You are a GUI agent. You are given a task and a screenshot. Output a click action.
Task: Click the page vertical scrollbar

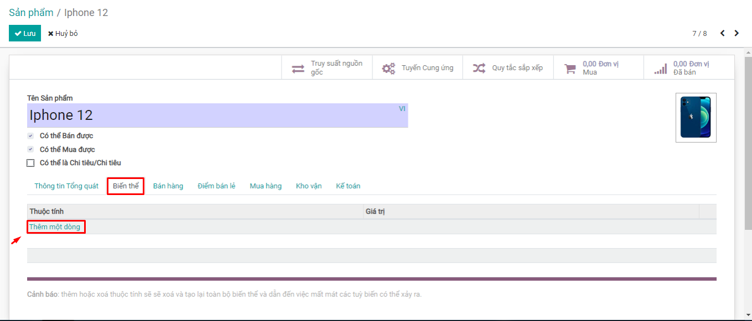748,143
